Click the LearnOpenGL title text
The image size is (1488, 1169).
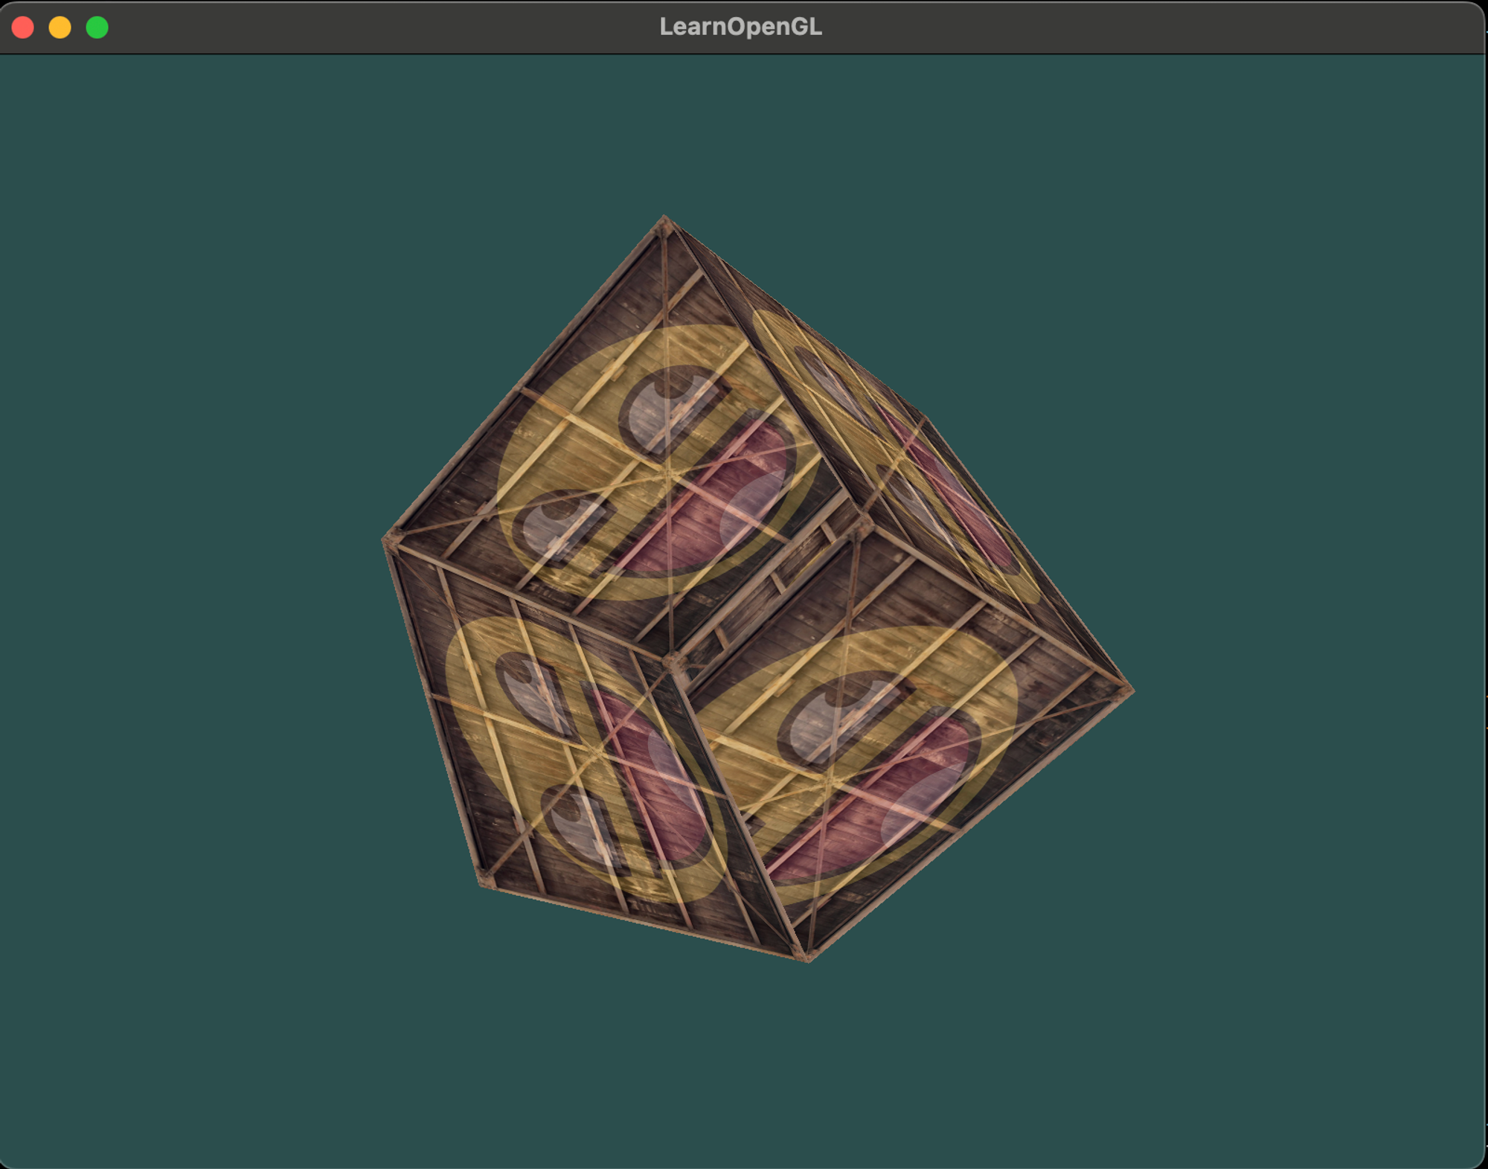point(740,28)
